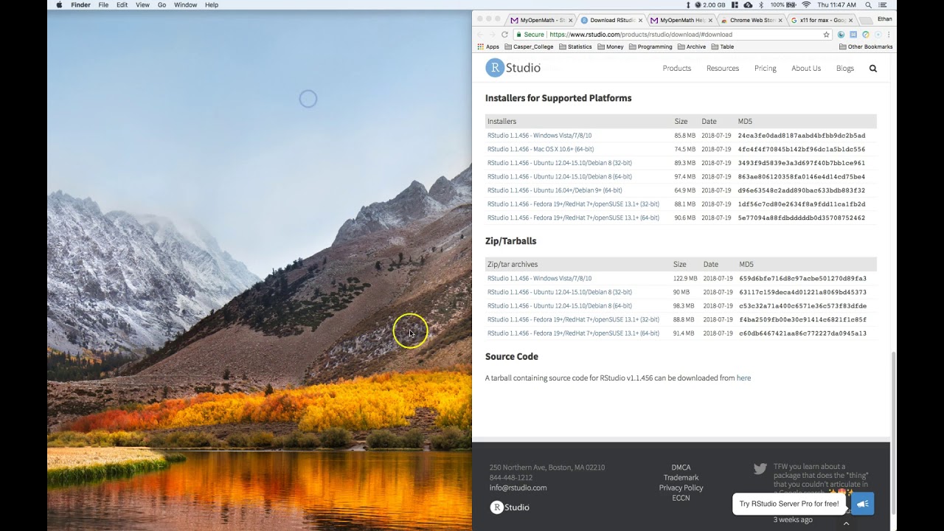Open the Money bookmarks folder
This screenshot has width=944, height=531.
tap(611, 46)
